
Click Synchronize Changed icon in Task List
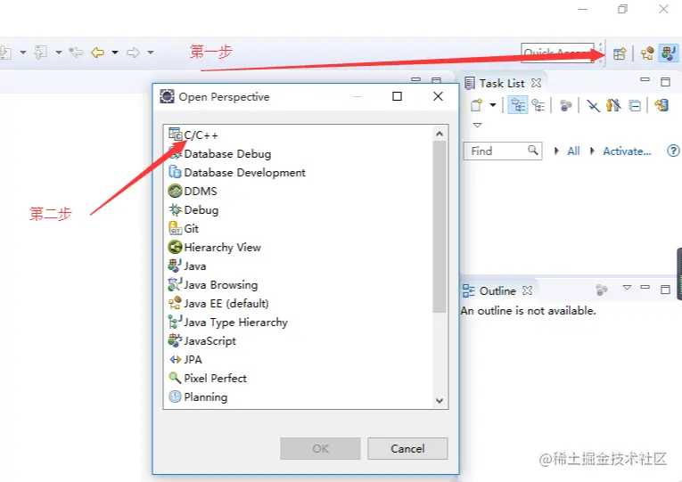point(662,105)
